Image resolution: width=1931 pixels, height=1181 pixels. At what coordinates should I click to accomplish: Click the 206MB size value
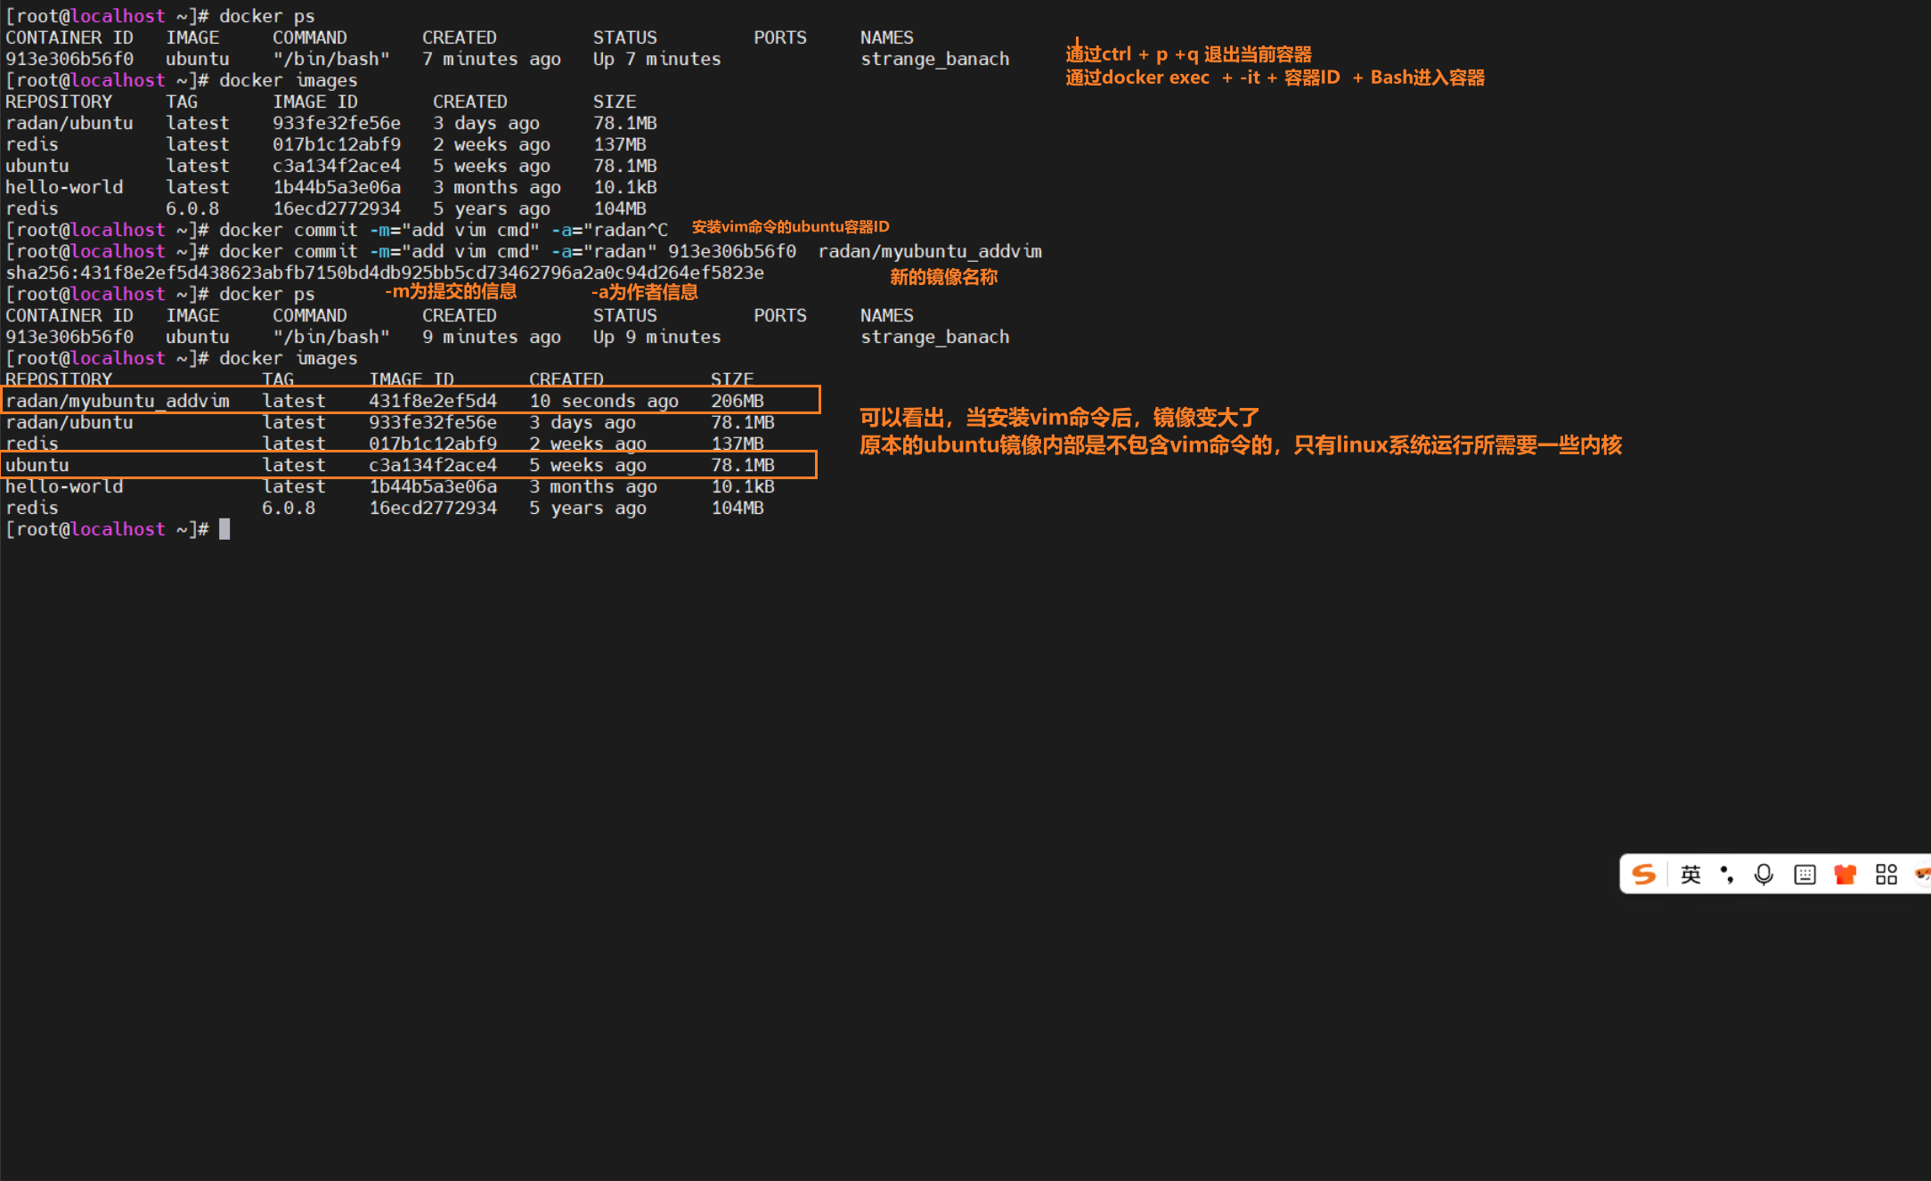coord(737,401)
